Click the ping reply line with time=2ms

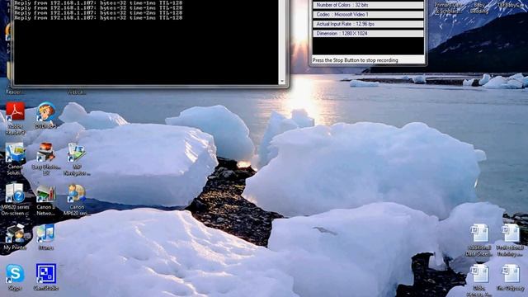(98, 13)
